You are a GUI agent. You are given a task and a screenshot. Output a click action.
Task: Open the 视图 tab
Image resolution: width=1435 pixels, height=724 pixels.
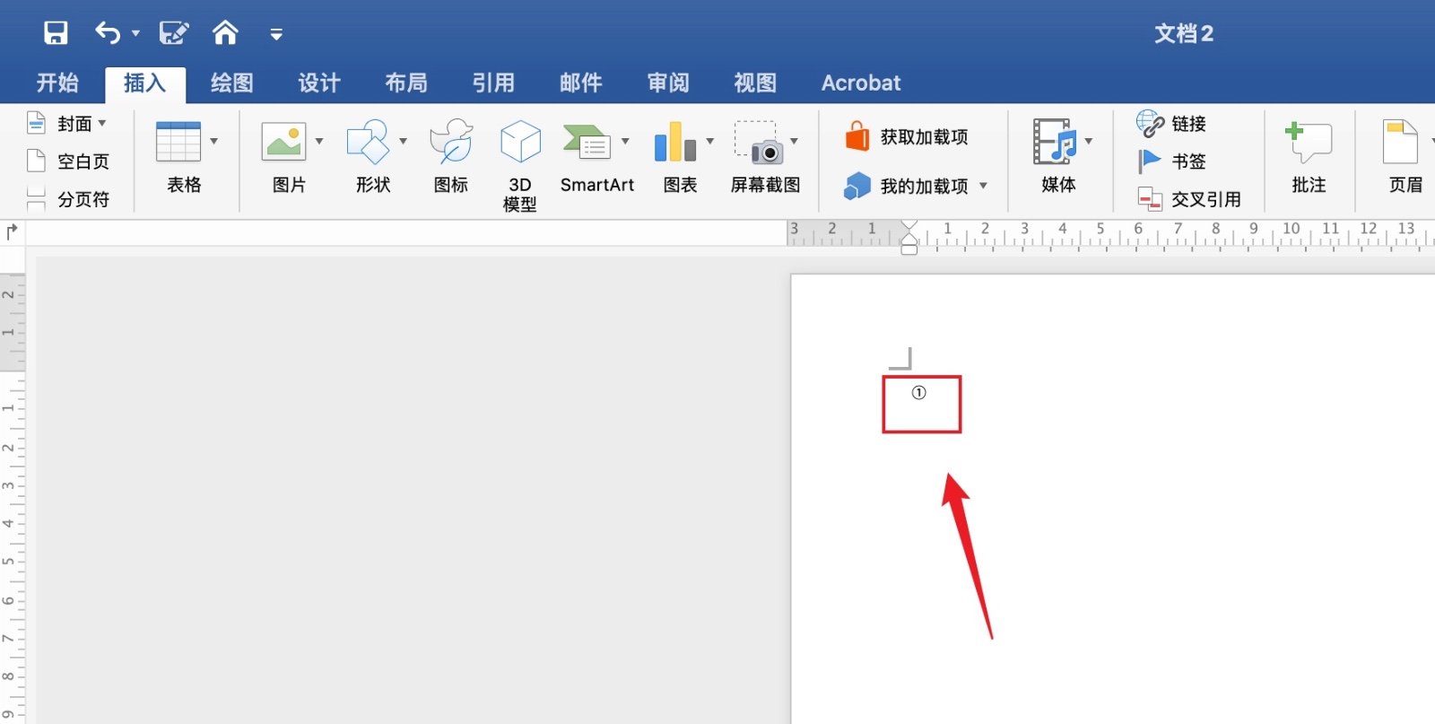pyautogui.click(x=755, y=83)
